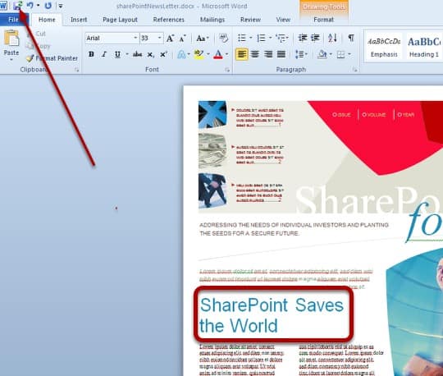Toggle Superscript formatting
443x376 pixels.
click(163, 54)
